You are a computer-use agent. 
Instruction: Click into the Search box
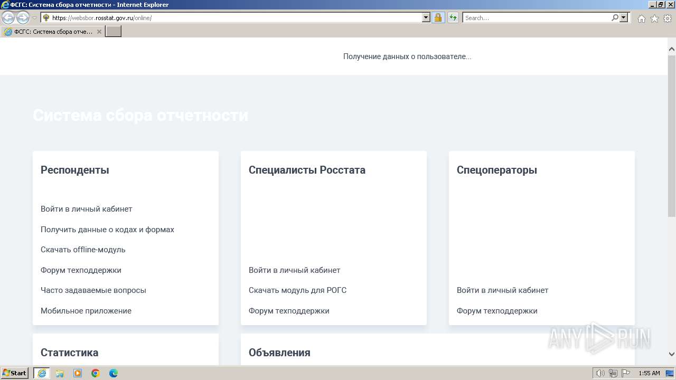pos(537,17)
